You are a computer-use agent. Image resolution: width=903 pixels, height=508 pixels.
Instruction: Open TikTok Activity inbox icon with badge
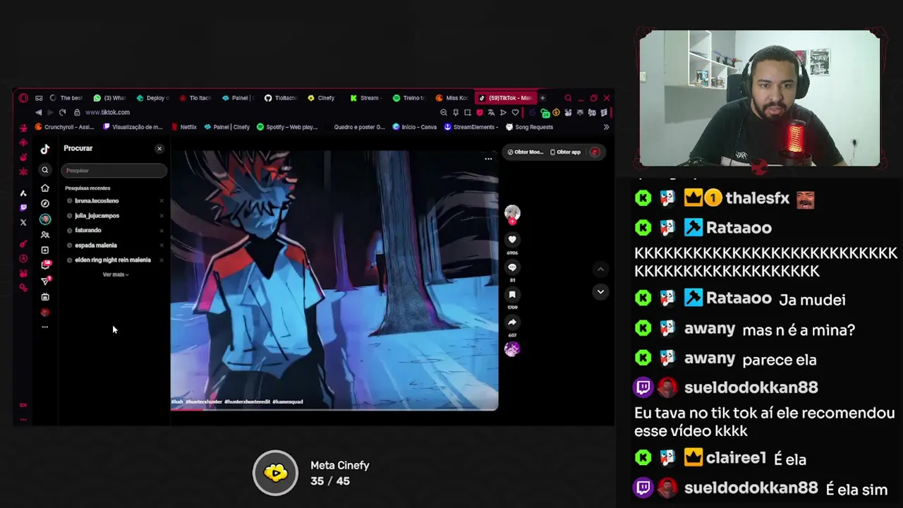click(45, 265)
